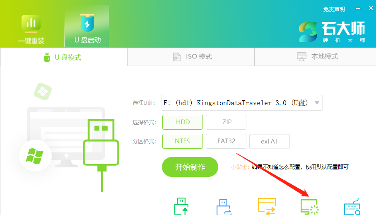This screenshot has height=215, width=376.
Task: Switch to the U 盘模式 tab
Action: click(63, 57)
